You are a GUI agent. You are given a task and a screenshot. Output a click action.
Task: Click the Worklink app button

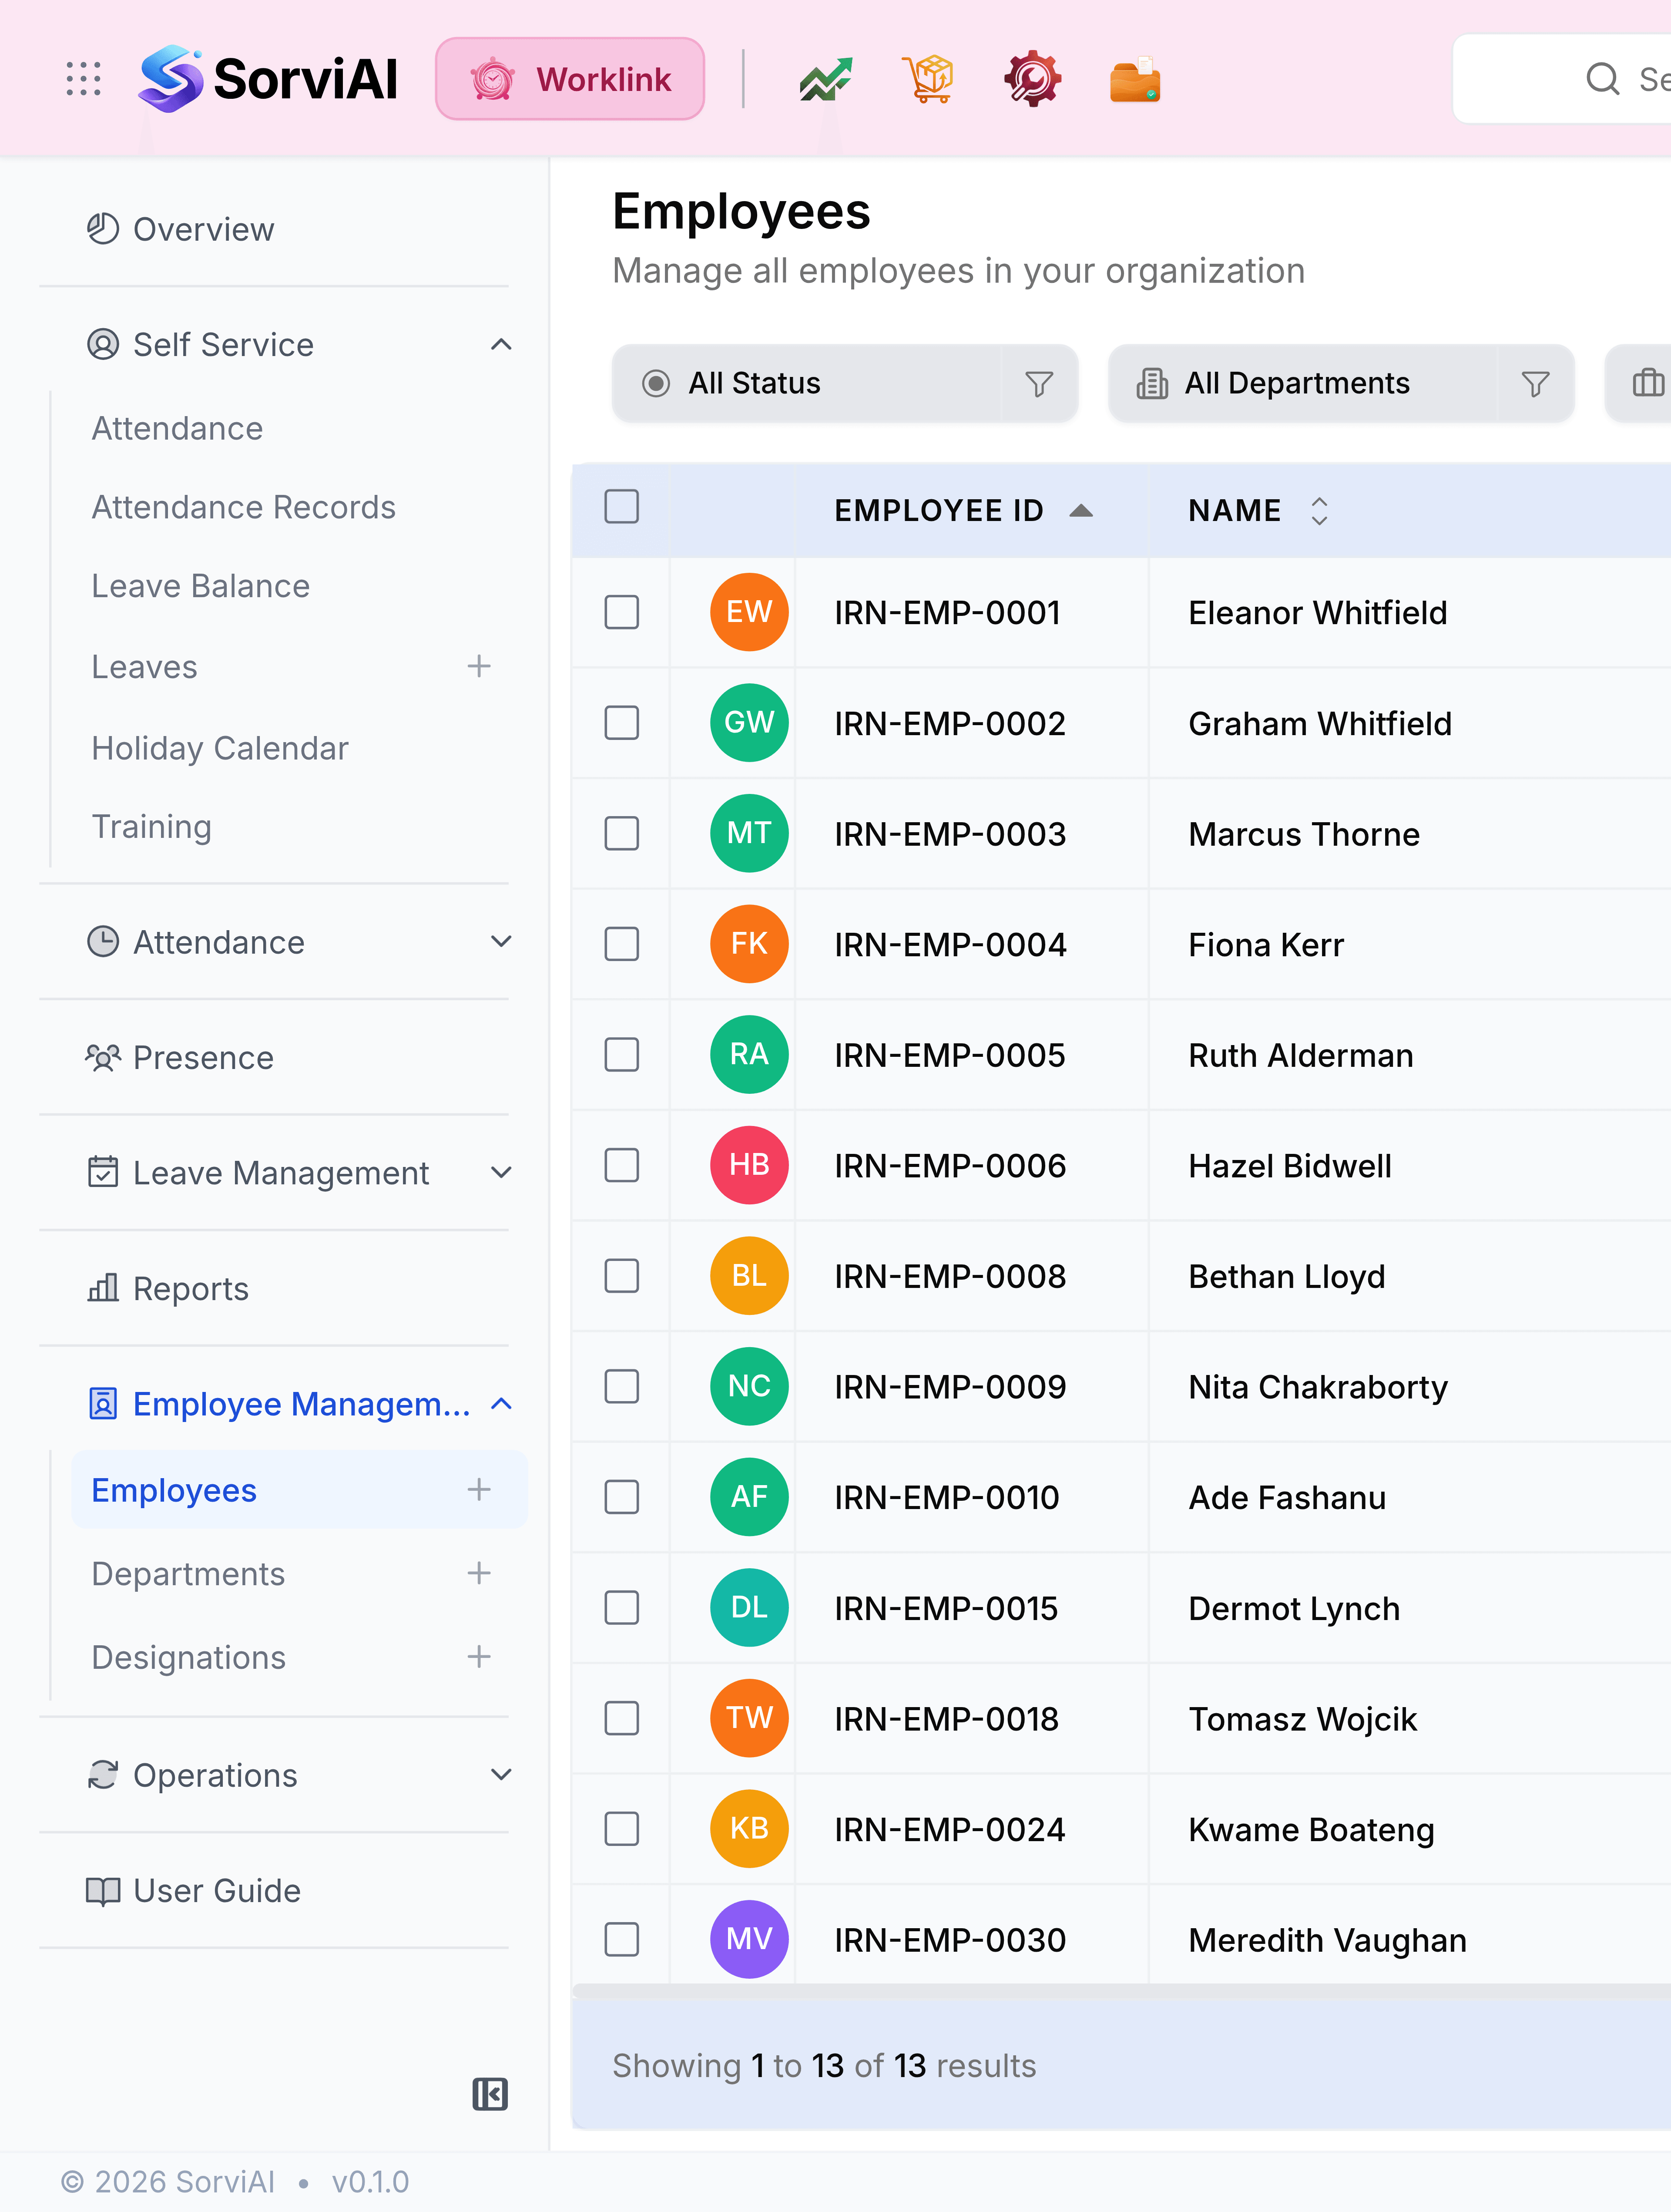click(570, 79)
